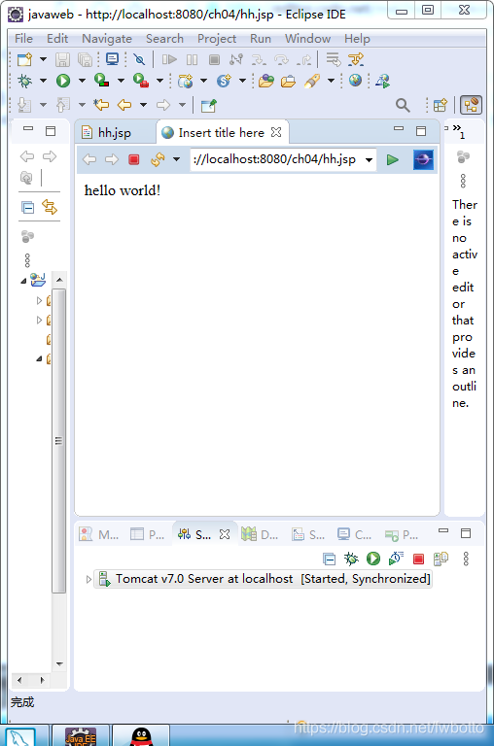494x746 pixels.
Task: Click the Step Over icon
Action: coord(282,59)
